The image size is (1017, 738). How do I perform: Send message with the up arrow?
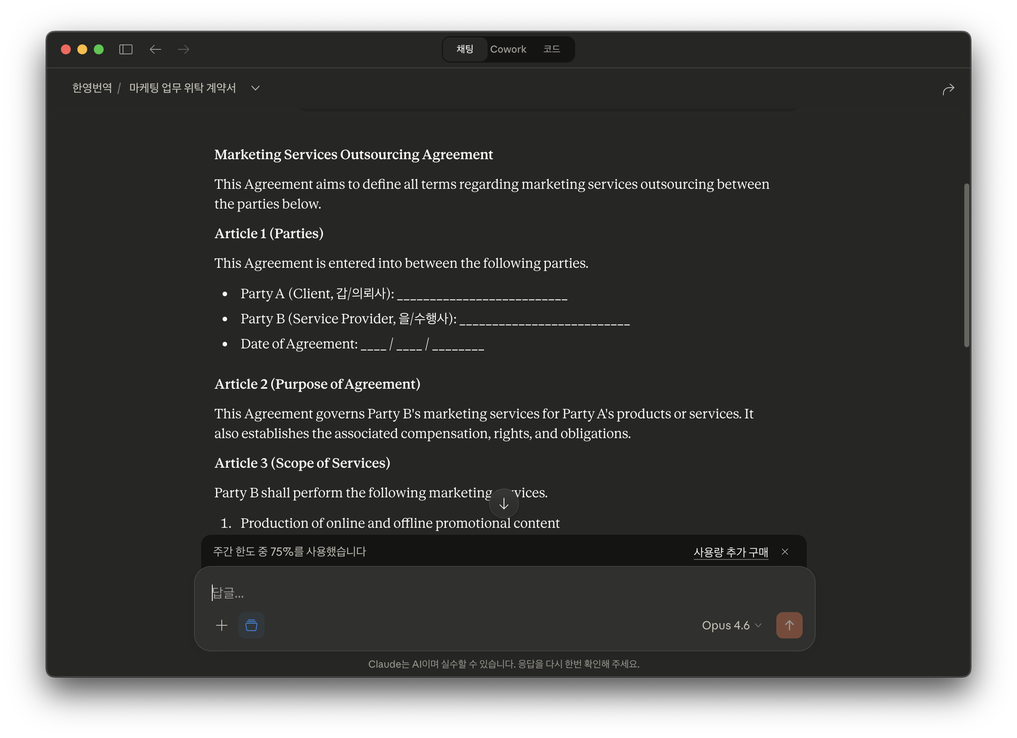click(x=789, y=625)
